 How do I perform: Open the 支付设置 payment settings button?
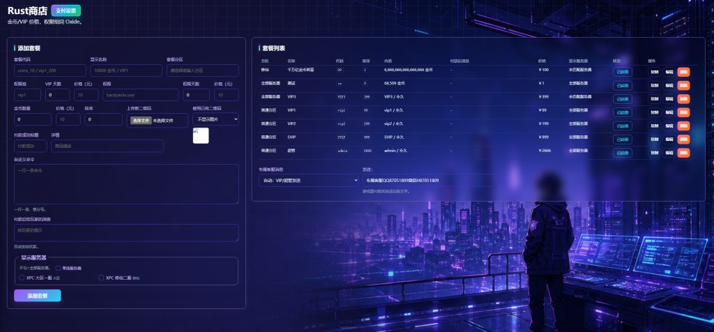[x=66, y=10]
